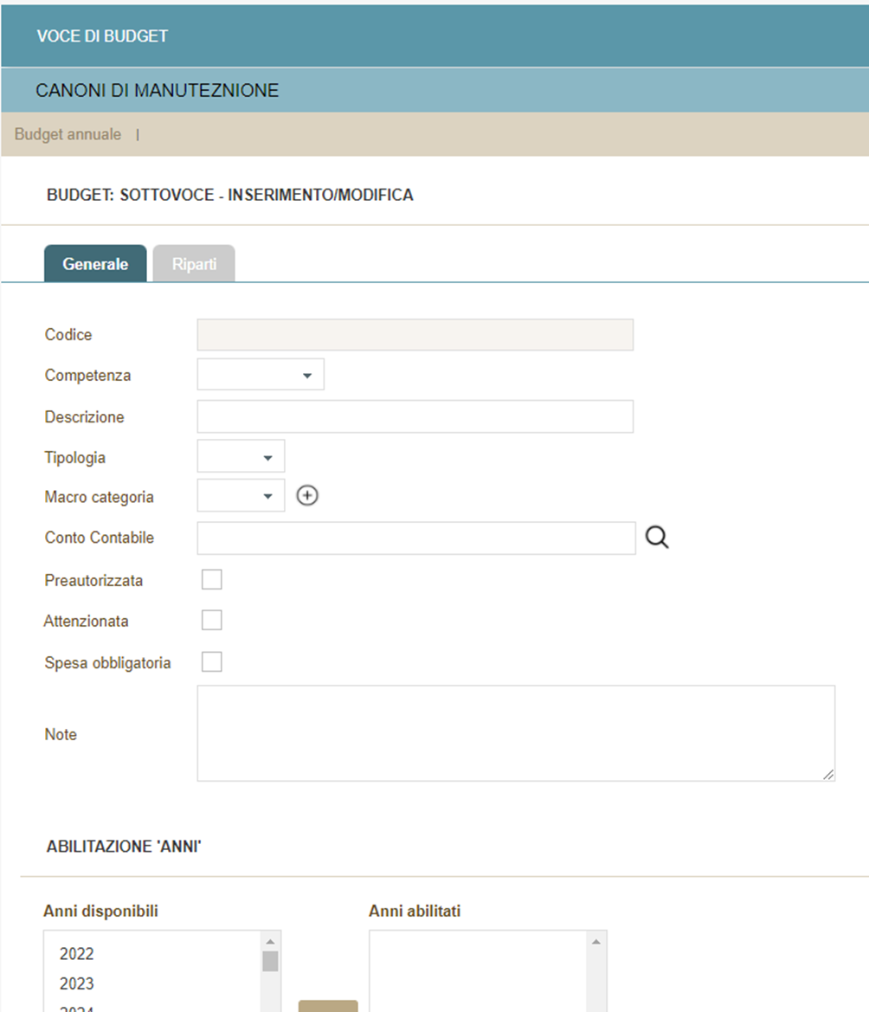Click the magnifier search icon for Conto Contabile
This screenshot has height=1012, width=869.
click(658, 538)
